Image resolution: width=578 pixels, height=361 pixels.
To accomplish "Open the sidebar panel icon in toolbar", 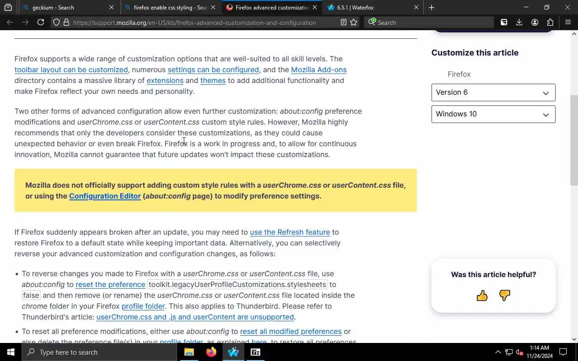I will [x=504, y=22].
